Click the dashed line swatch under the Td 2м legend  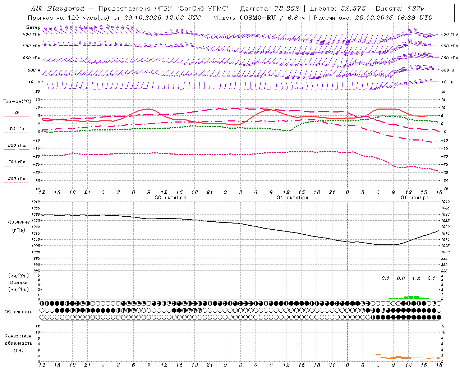tap(16, 133)
